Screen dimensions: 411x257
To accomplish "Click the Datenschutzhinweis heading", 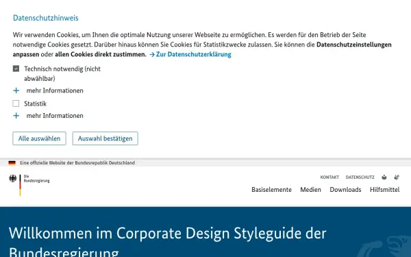I will (x=46, y=18).
